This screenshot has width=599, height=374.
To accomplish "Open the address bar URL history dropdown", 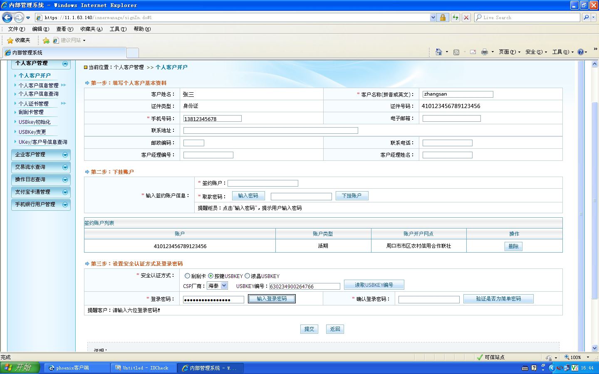I will 433,17.
